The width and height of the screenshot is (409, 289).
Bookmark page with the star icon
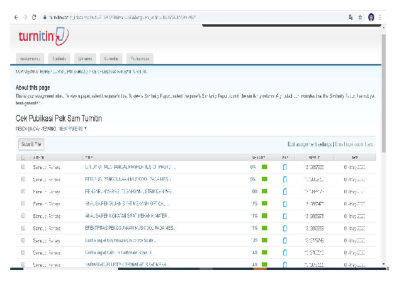pyautogui.click(x=360, y=18)
